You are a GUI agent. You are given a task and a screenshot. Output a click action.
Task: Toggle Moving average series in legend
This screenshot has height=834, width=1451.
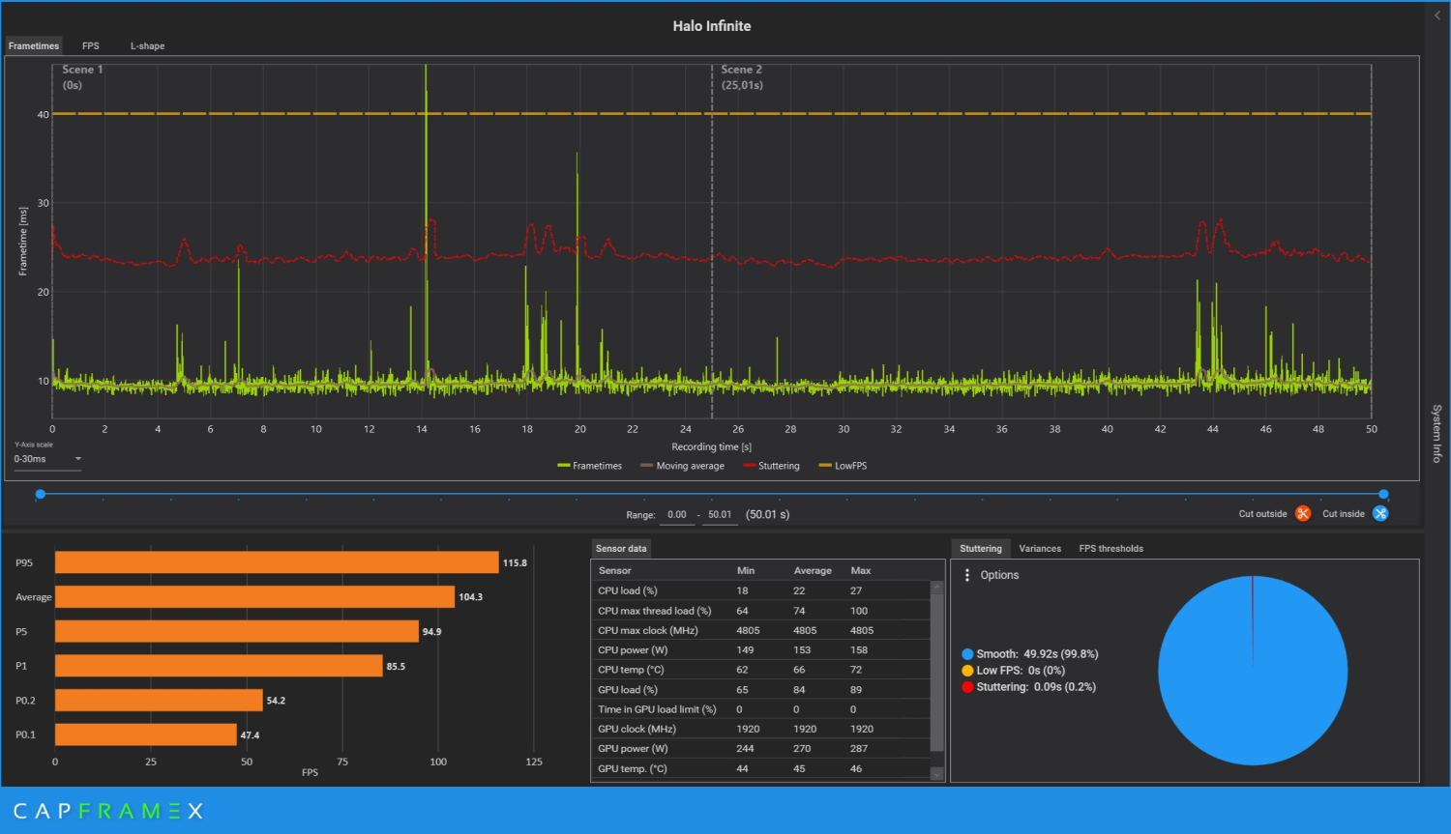tap(683, 466)
